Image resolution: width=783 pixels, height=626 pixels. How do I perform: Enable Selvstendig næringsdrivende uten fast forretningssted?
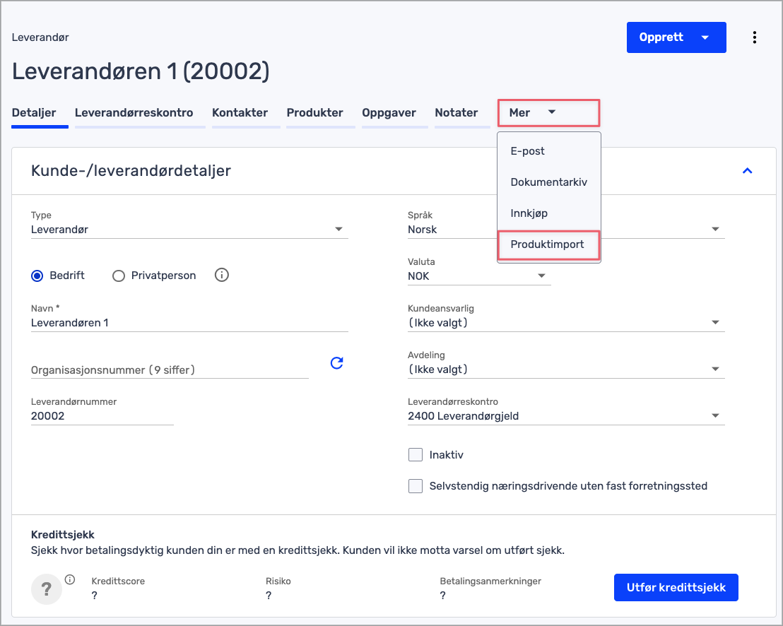(416, 486)
